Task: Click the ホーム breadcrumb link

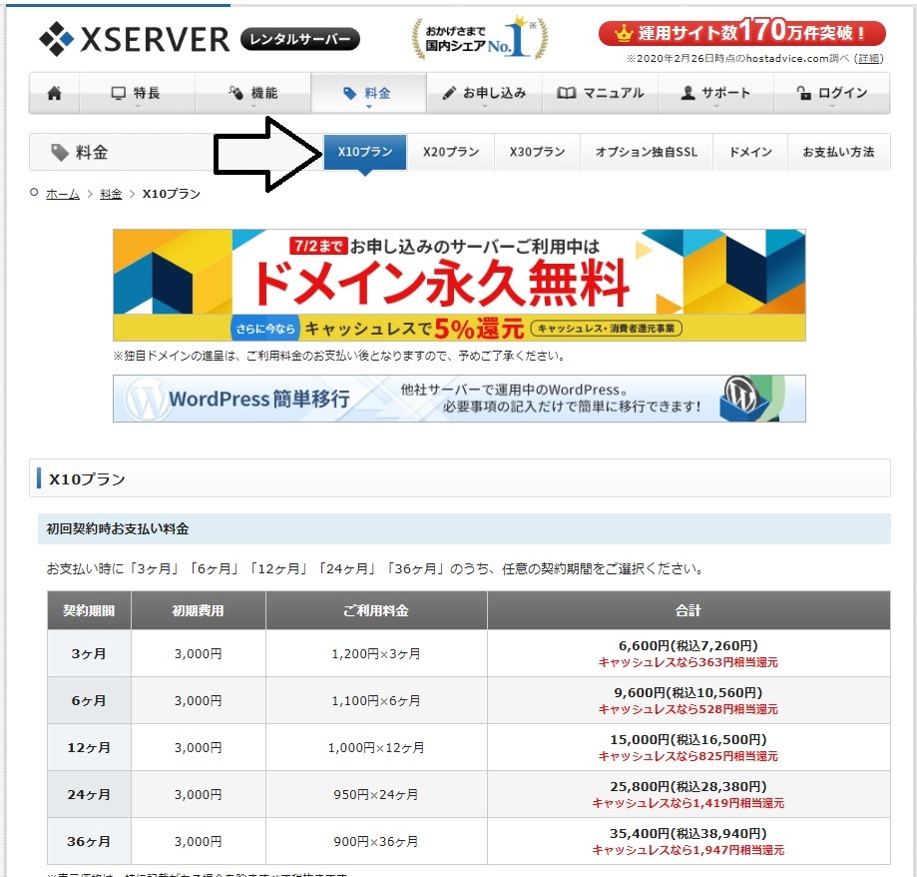Action: (x=63, y=194)
